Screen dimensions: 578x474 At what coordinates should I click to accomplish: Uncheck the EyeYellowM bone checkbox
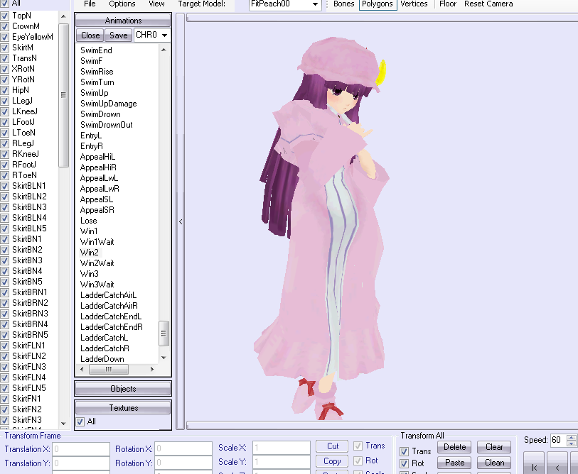pyautogui.click(x=5, y=37)
